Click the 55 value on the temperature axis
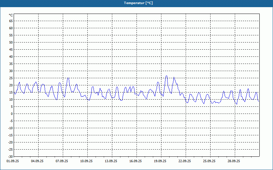This screenshot has width=273, height=170. click(x=11, y=35)
